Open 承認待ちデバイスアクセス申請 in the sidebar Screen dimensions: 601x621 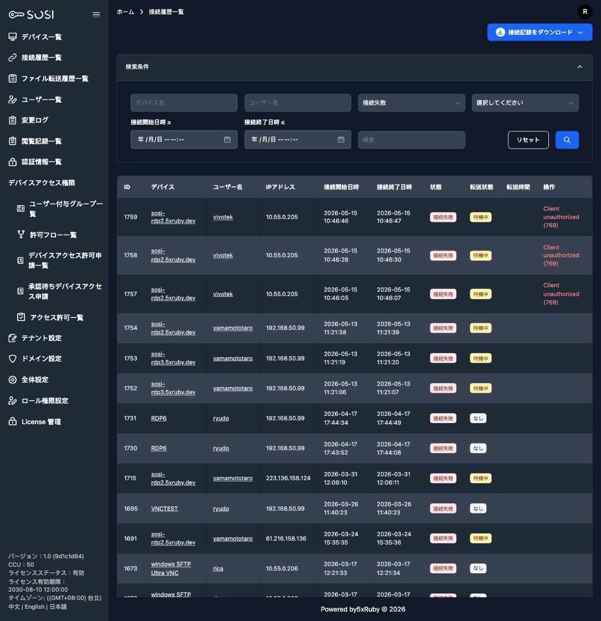point(65,291)
